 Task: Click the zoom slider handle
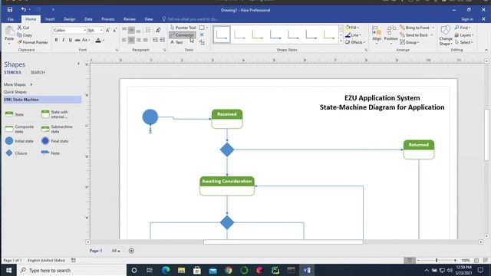pos(437,261)
